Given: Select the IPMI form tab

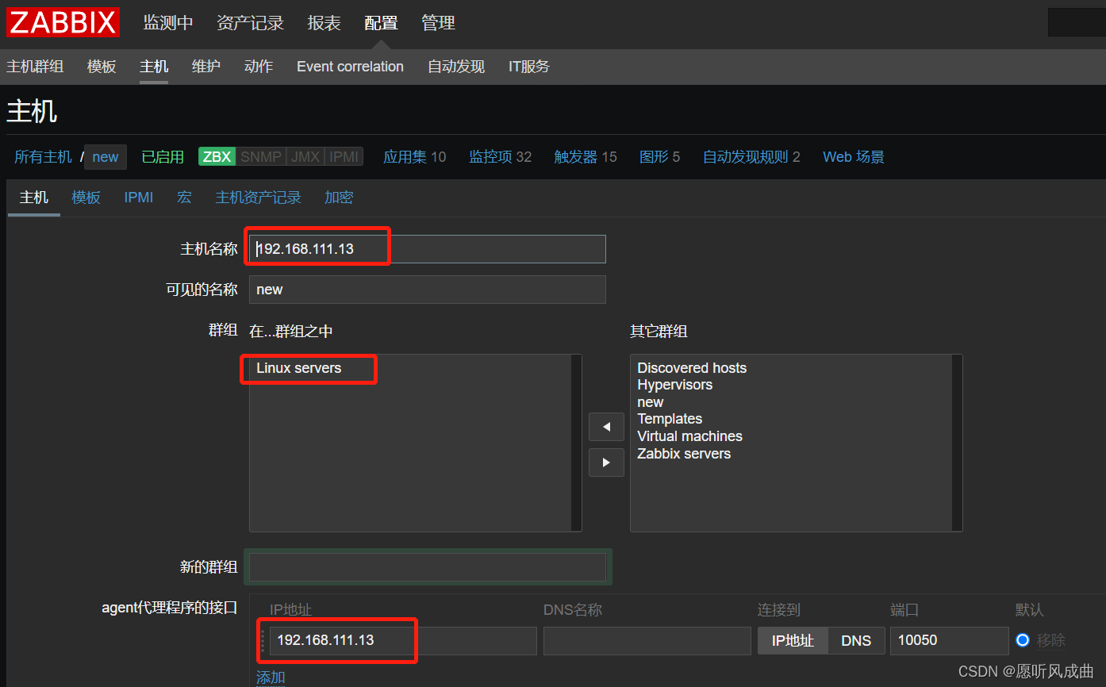Looking at the screenshot, I should pyautogui.click(x=139, y=198).
